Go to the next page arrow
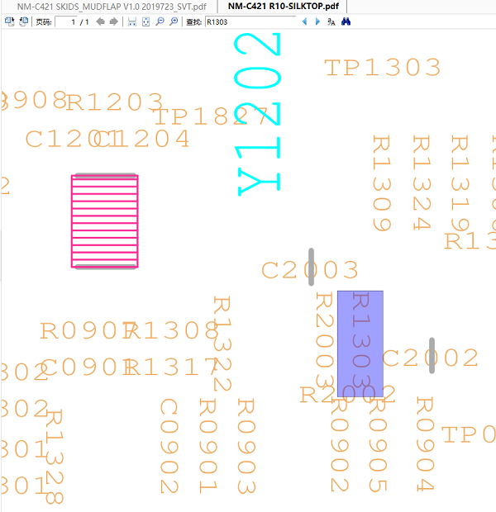This screenshot has width=496, height=512. click(x=113, y=21)
